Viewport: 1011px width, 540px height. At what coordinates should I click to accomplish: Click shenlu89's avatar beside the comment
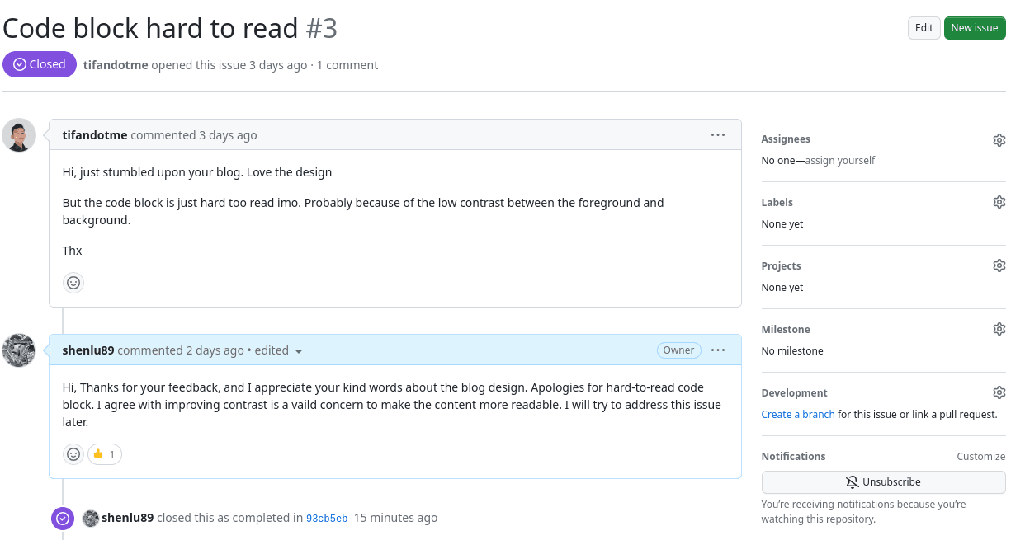point(19,350)
